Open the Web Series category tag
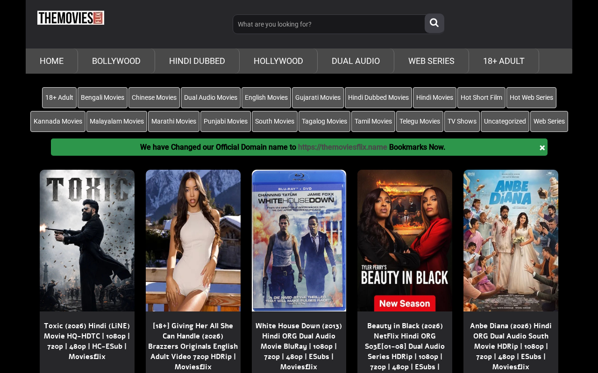Screen dimensions: 598x373 tap(549, 121)
